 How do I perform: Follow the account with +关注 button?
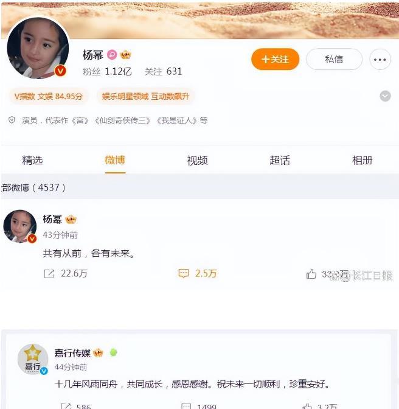pyautogui.click(x=275, y=59)
